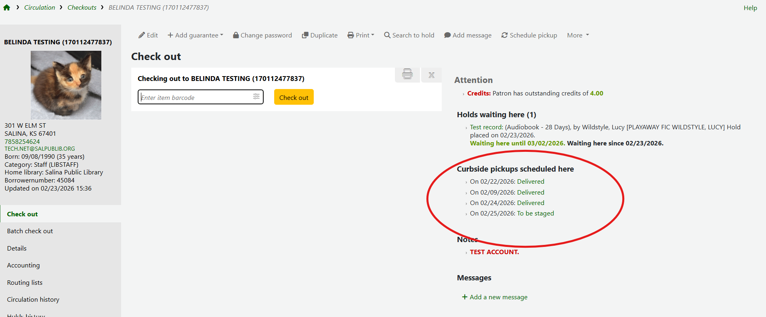Click Add message speech bubble button
Screen dimensions: 766x317
click(x=468, y=35)
